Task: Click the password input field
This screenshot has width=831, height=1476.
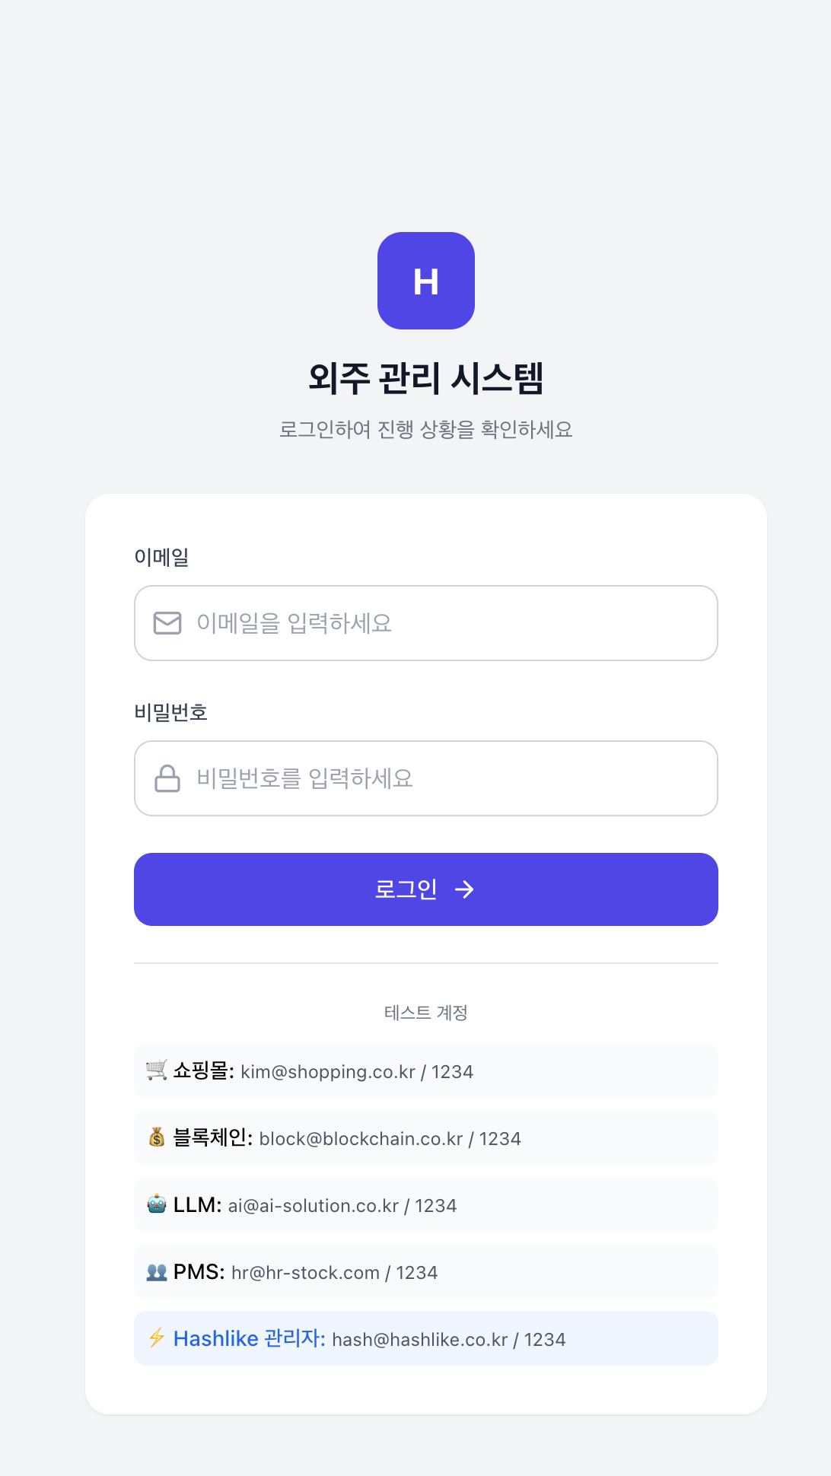Action: tap(425, 778)
